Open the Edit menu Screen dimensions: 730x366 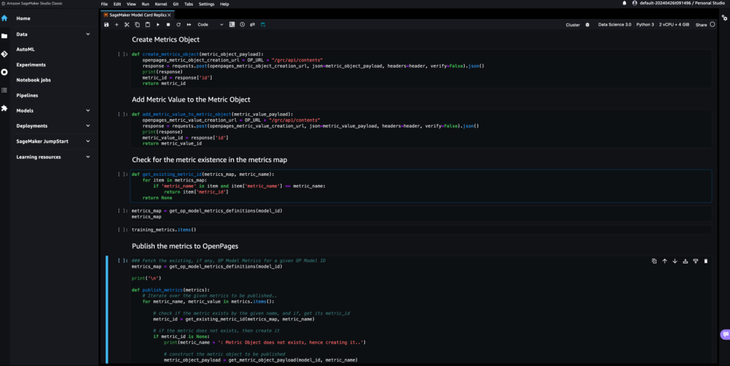pyautogui.click(x=118, y=4)
